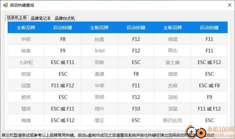Click the 华硕 brand cell
The image size is (235, 139).
pos(26,39)
